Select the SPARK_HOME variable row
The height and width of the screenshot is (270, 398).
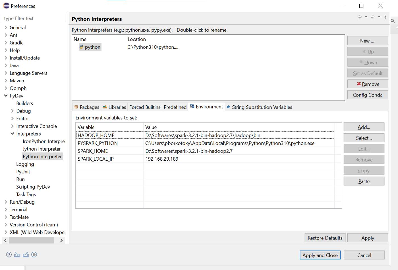(205, 151)
